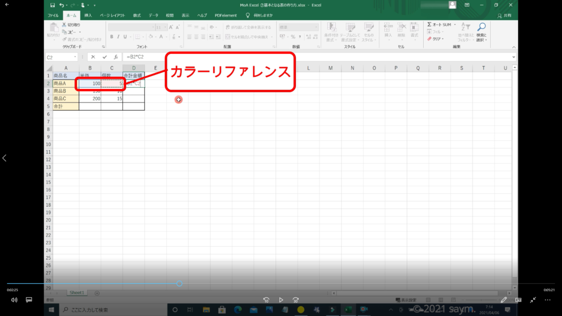Click the Save icon in quick access toolbar

52,5
